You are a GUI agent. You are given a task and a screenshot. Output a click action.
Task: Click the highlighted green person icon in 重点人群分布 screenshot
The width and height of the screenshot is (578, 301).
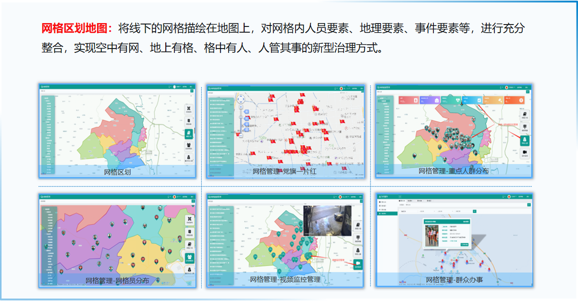pyautogui.click(x=524, y=140)
